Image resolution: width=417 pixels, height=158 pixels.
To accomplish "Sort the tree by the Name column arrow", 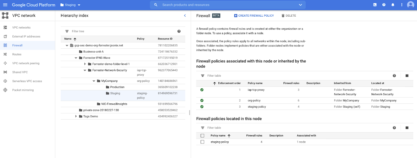I will (75, 39).
